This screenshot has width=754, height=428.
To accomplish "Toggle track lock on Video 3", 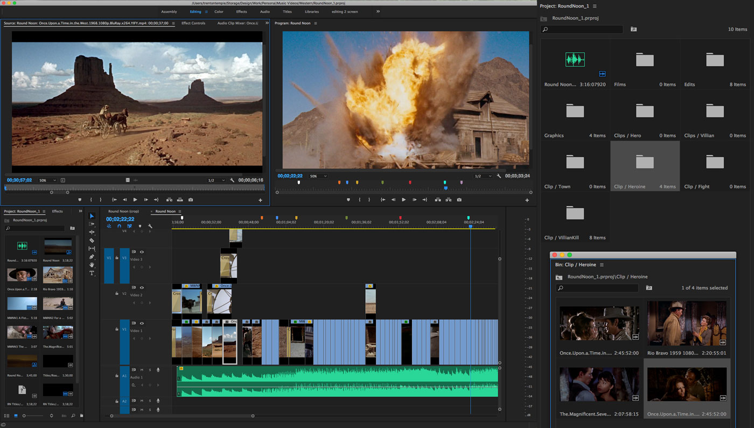I will coord(116,258).
